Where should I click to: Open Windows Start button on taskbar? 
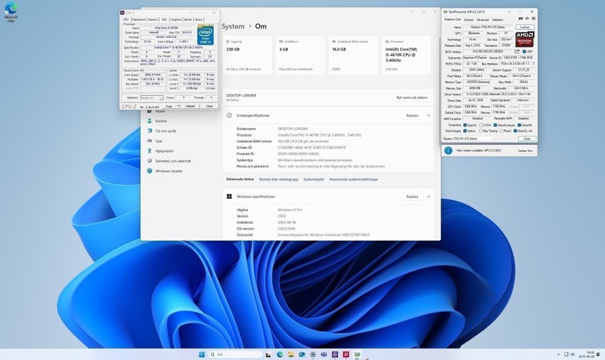(x=202, y=354)
